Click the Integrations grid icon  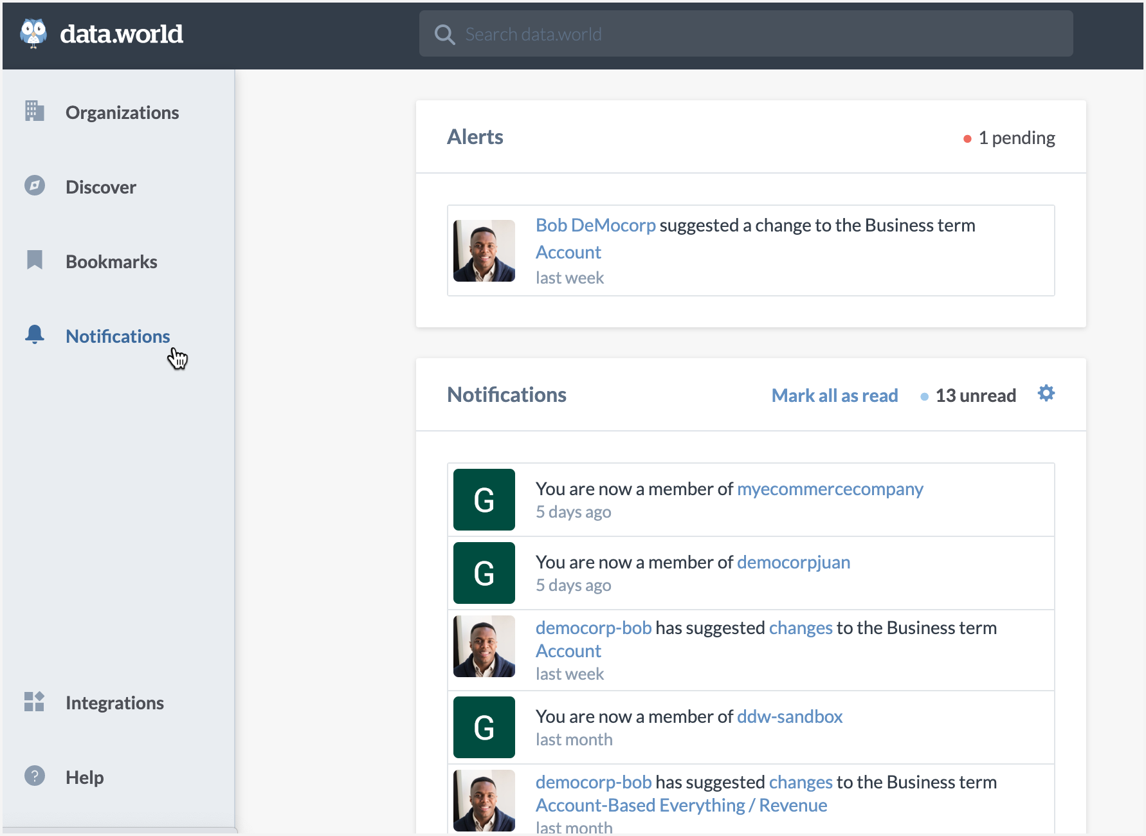(34, 702)
